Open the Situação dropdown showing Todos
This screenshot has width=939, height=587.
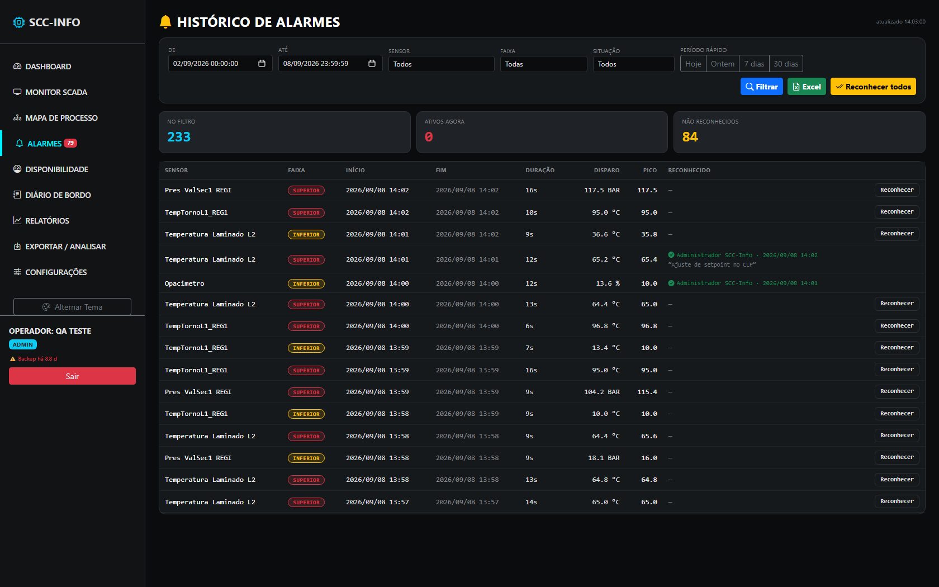(x=633, y=64)
